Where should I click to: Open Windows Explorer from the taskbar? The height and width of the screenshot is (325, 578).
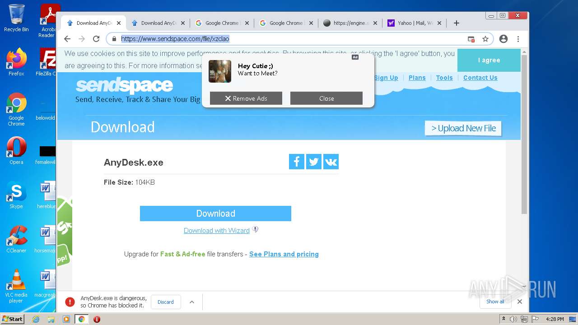51,319
